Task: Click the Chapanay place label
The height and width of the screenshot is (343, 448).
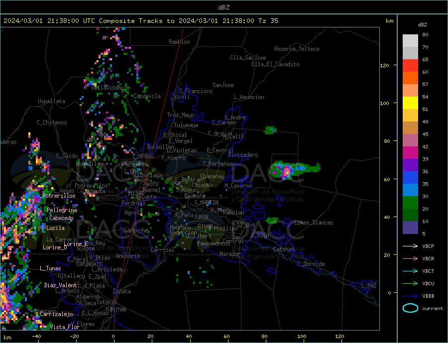Action: (x=212, y=176)
